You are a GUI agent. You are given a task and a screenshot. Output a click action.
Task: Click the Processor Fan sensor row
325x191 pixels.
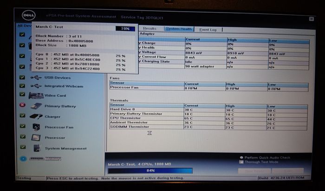[x=209, y=88]
